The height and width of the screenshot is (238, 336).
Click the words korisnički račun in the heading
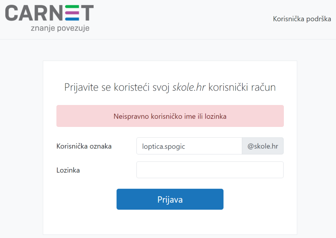point(242,87)
